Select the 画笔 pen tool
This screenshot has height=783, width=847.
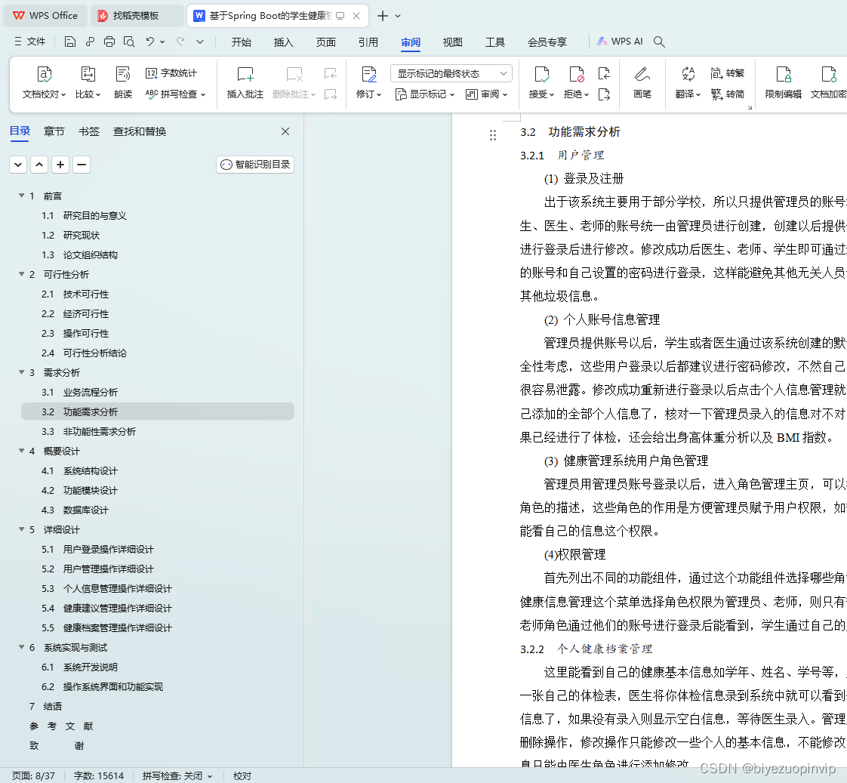click(x=642, y=82)
